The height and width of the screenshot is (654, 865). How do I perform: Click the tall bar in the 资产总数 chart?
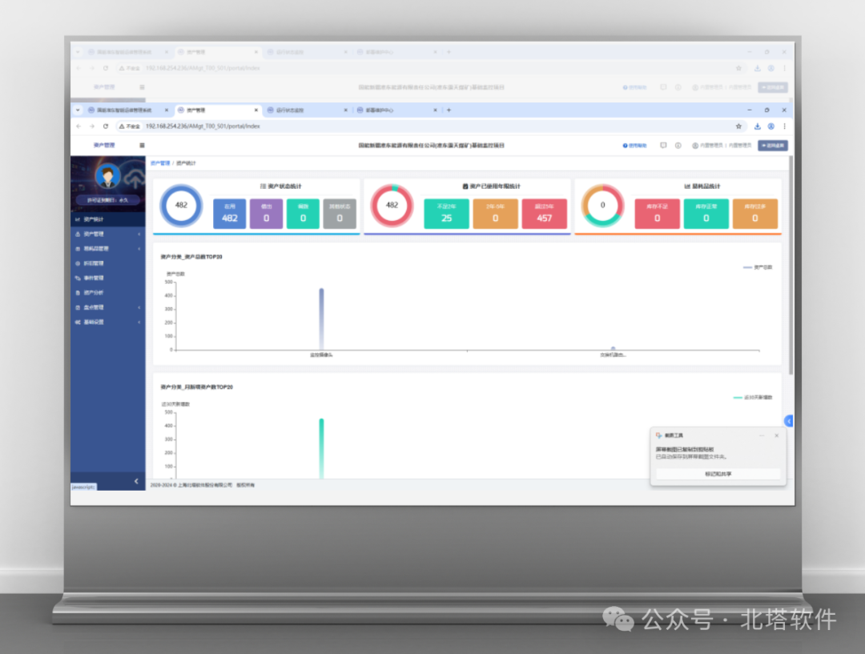click(x=321, y=319)
